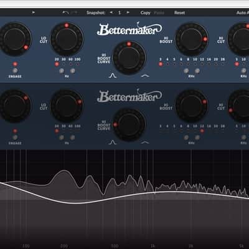Image resolution: width=249 pixels, height=249 pixels.
Task: Click the 200 frequency label on analyzer axis
Action: coord(64,246)
